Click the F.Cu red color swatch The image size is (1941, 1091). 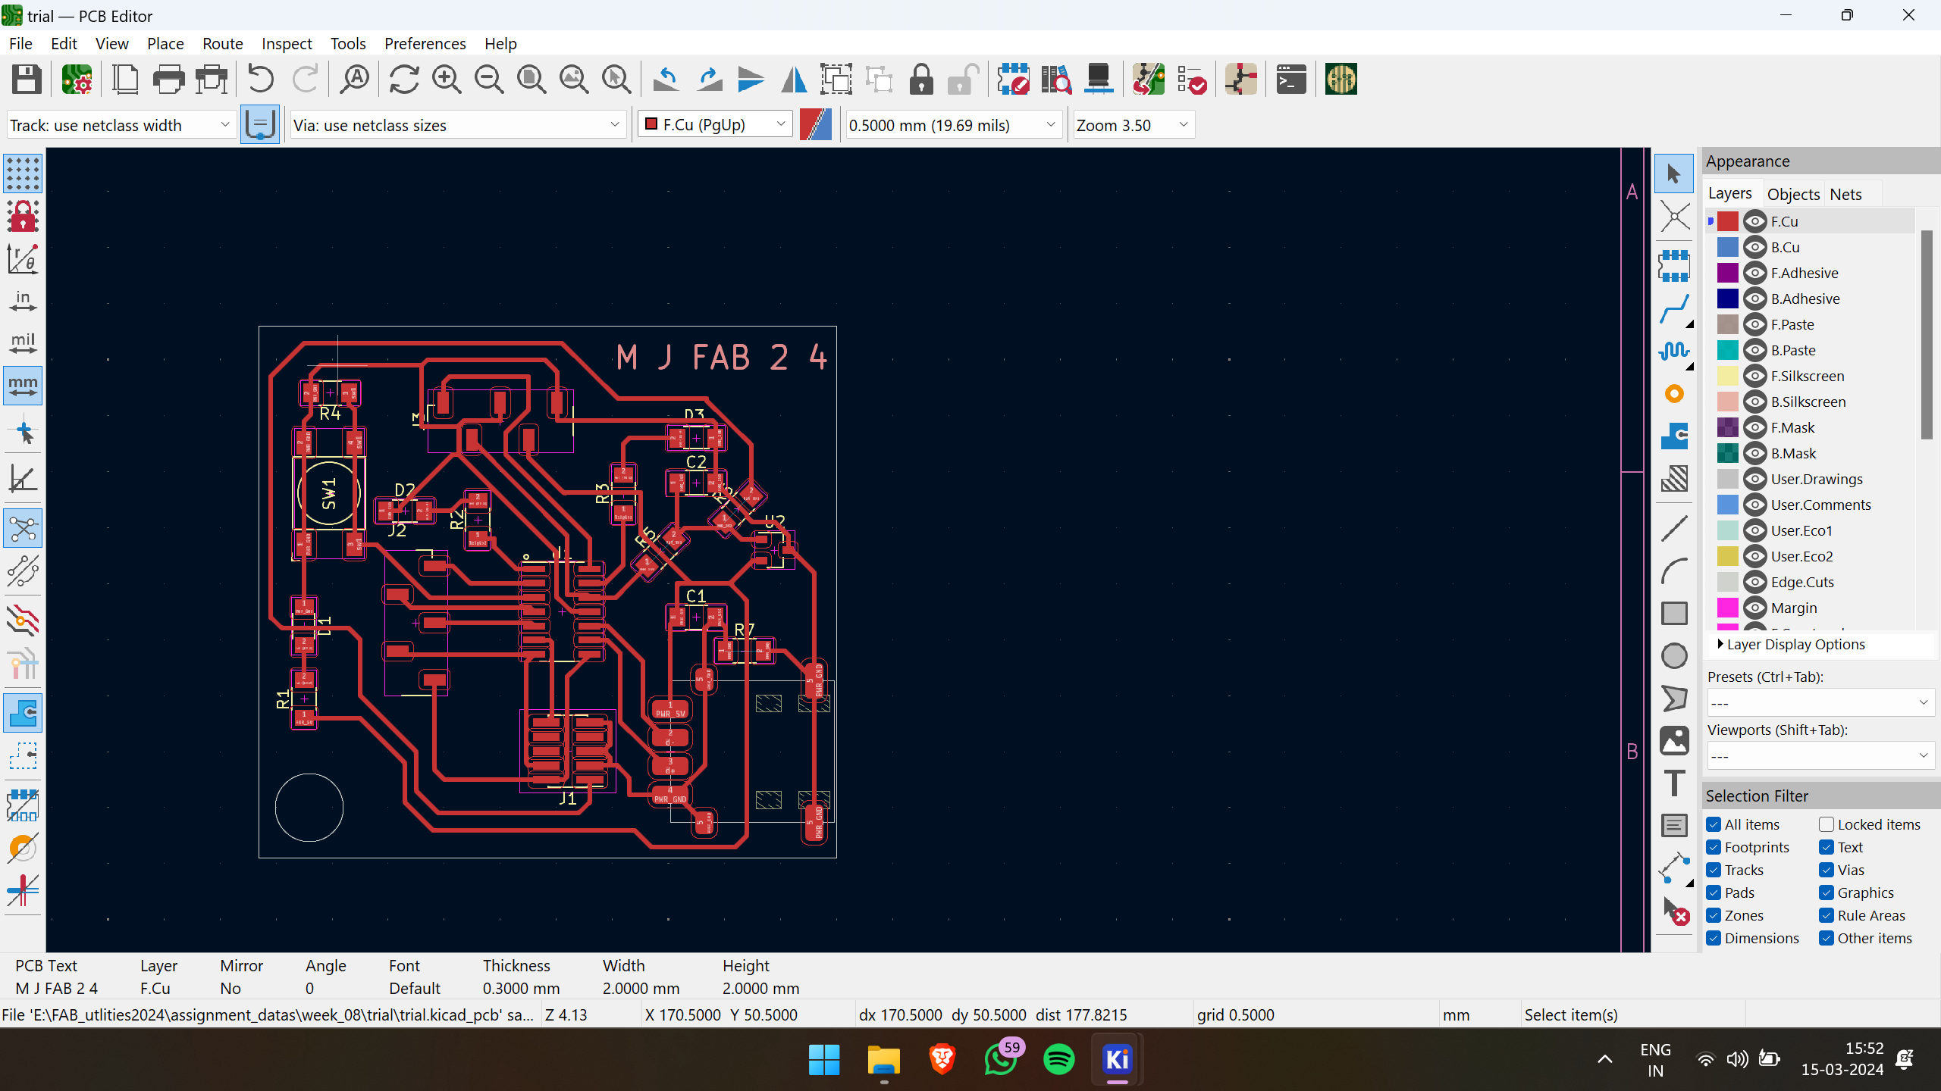(1727, 221)
